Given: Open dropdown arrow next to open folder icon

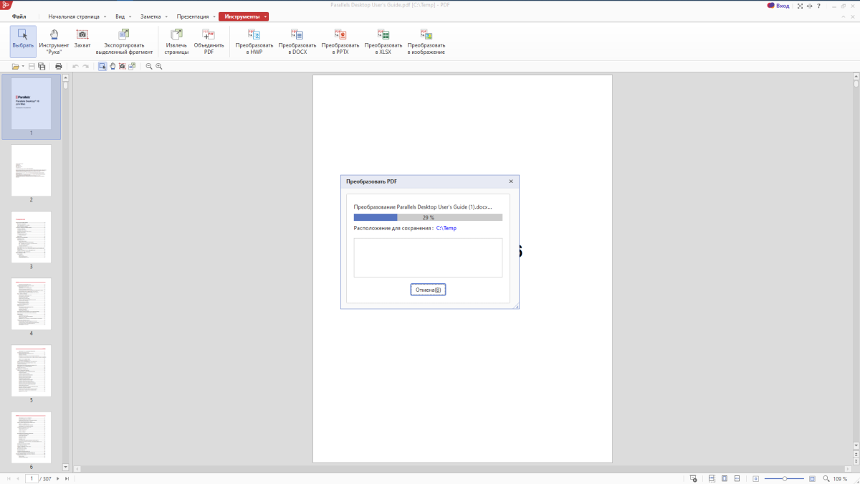Looking at the screenshot, I should pos(23,66).
